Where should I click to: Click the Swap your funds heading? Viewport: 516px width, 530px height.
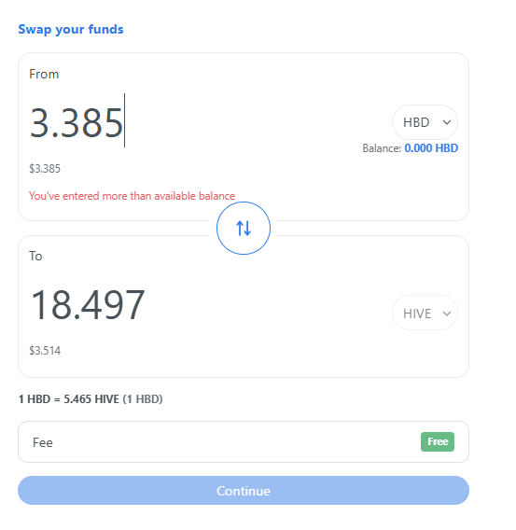tap(71, 30)
